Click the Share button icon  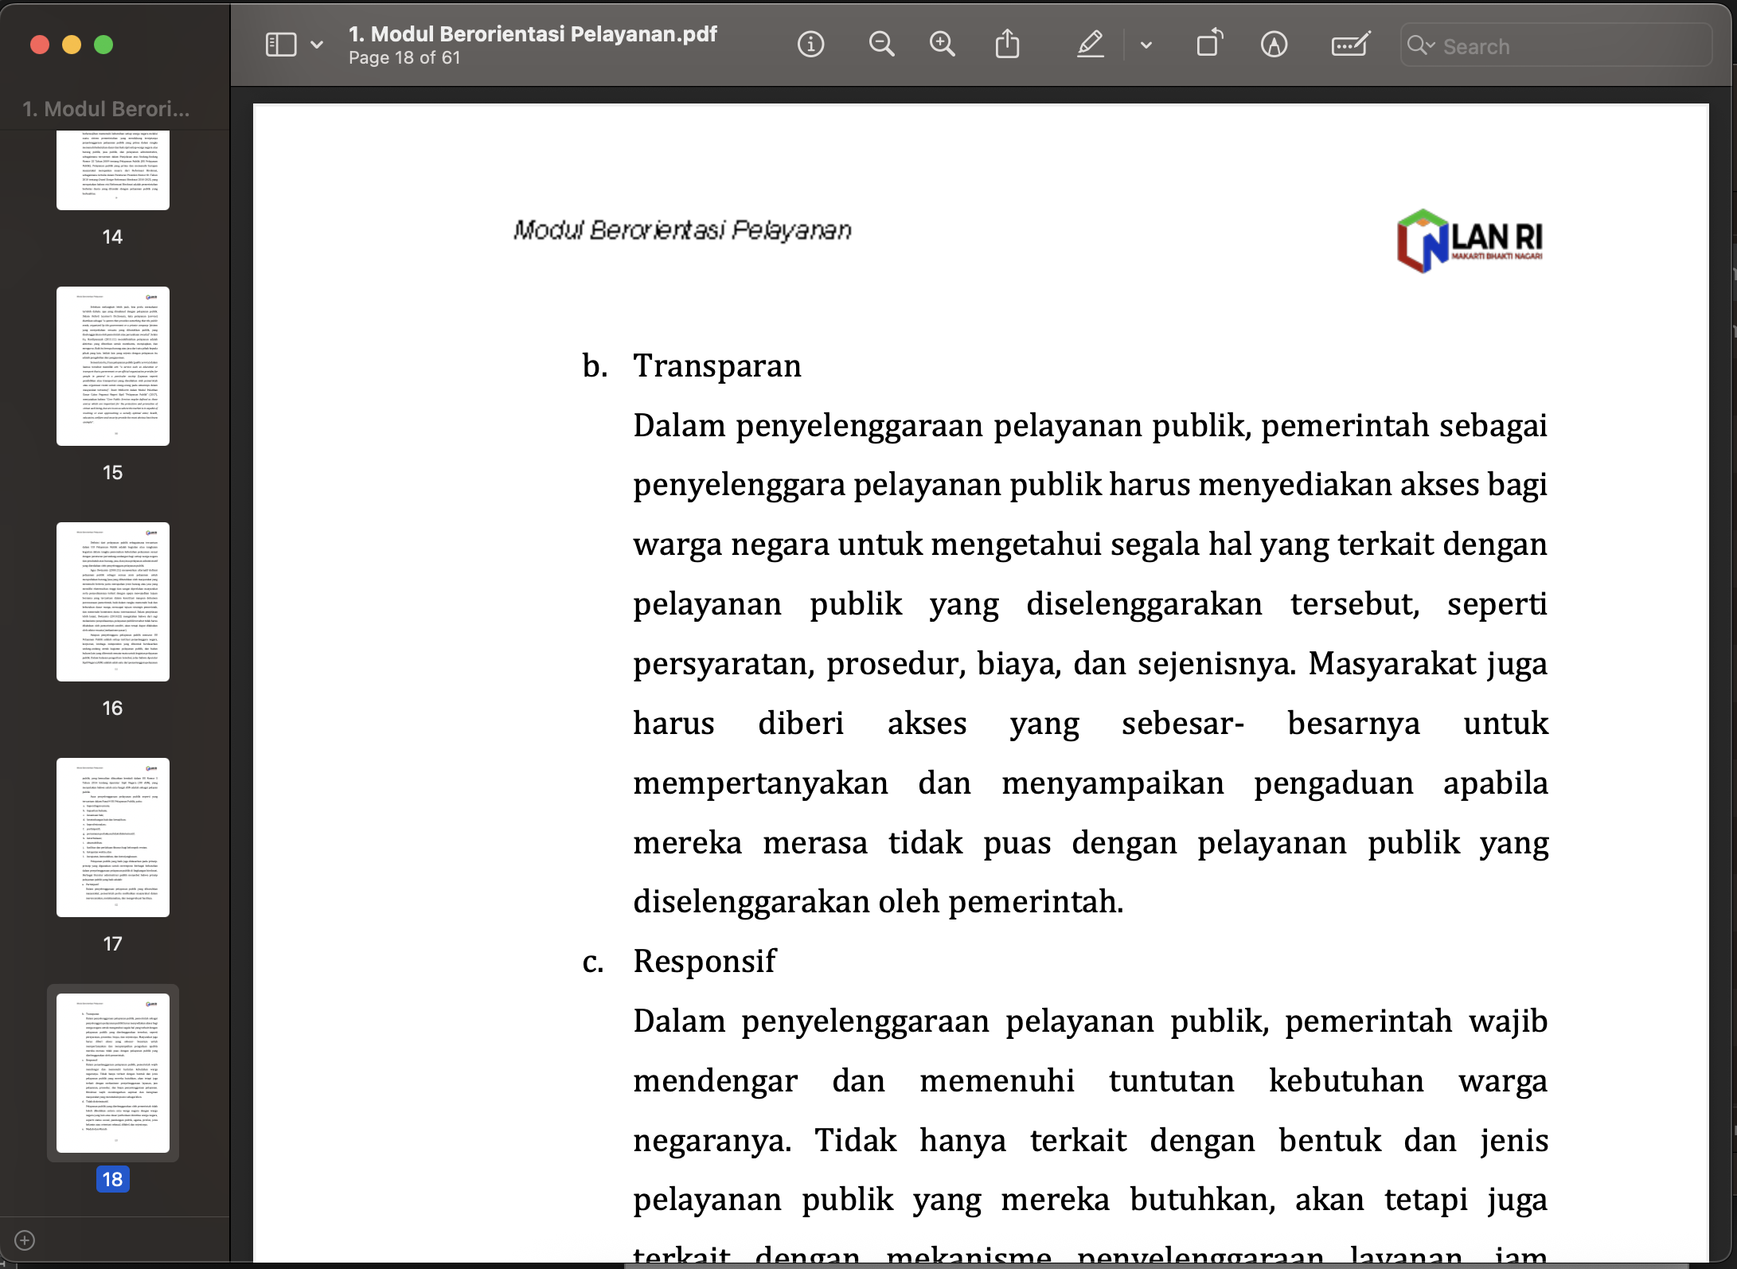click(1007, 44)
